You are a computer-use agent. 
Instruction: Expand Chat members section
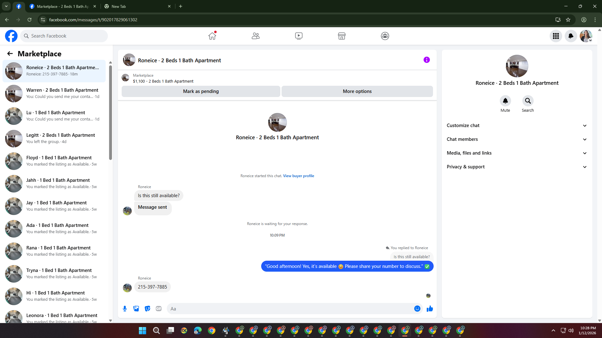pos(517,139)
